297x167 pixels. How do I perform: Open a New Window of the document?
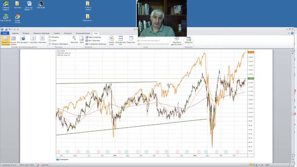click(x=111, y=40)
